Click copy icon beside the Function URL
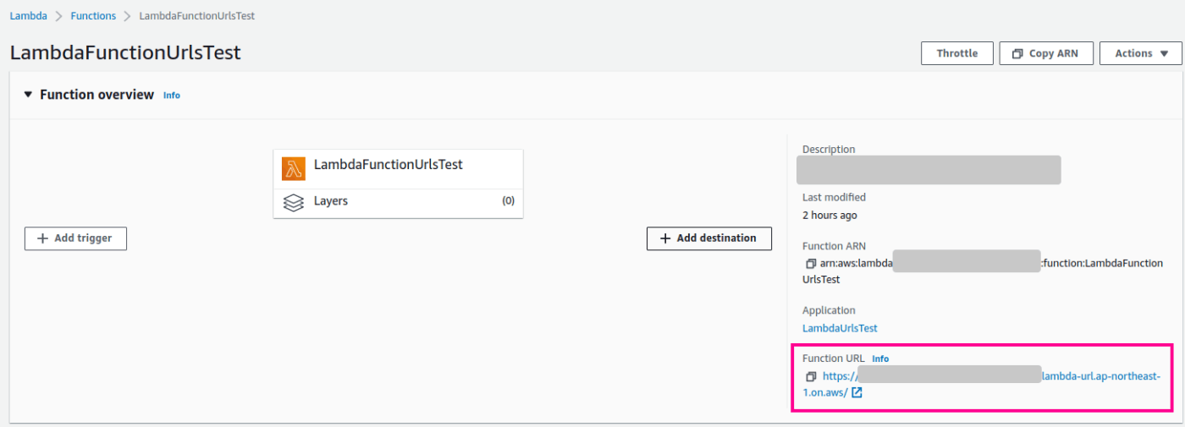Screen dimensions: 1185x427 811,376
